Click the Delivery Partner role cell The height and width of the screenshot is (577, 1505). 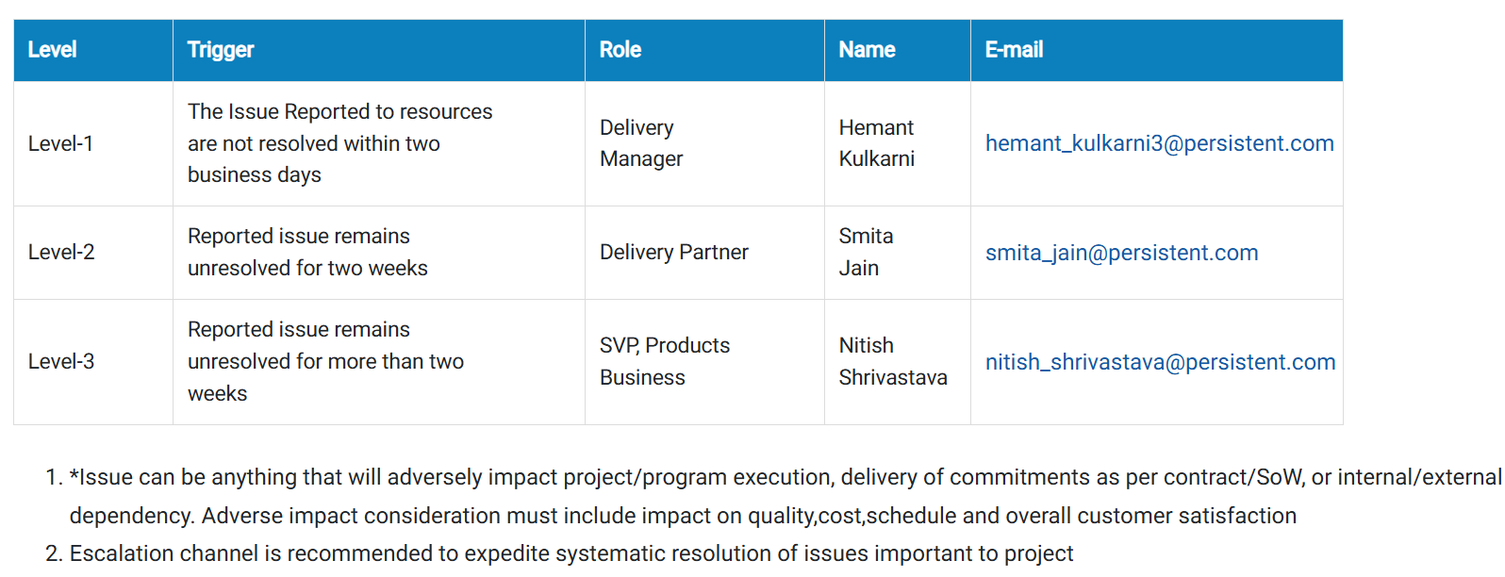(704, 253)
